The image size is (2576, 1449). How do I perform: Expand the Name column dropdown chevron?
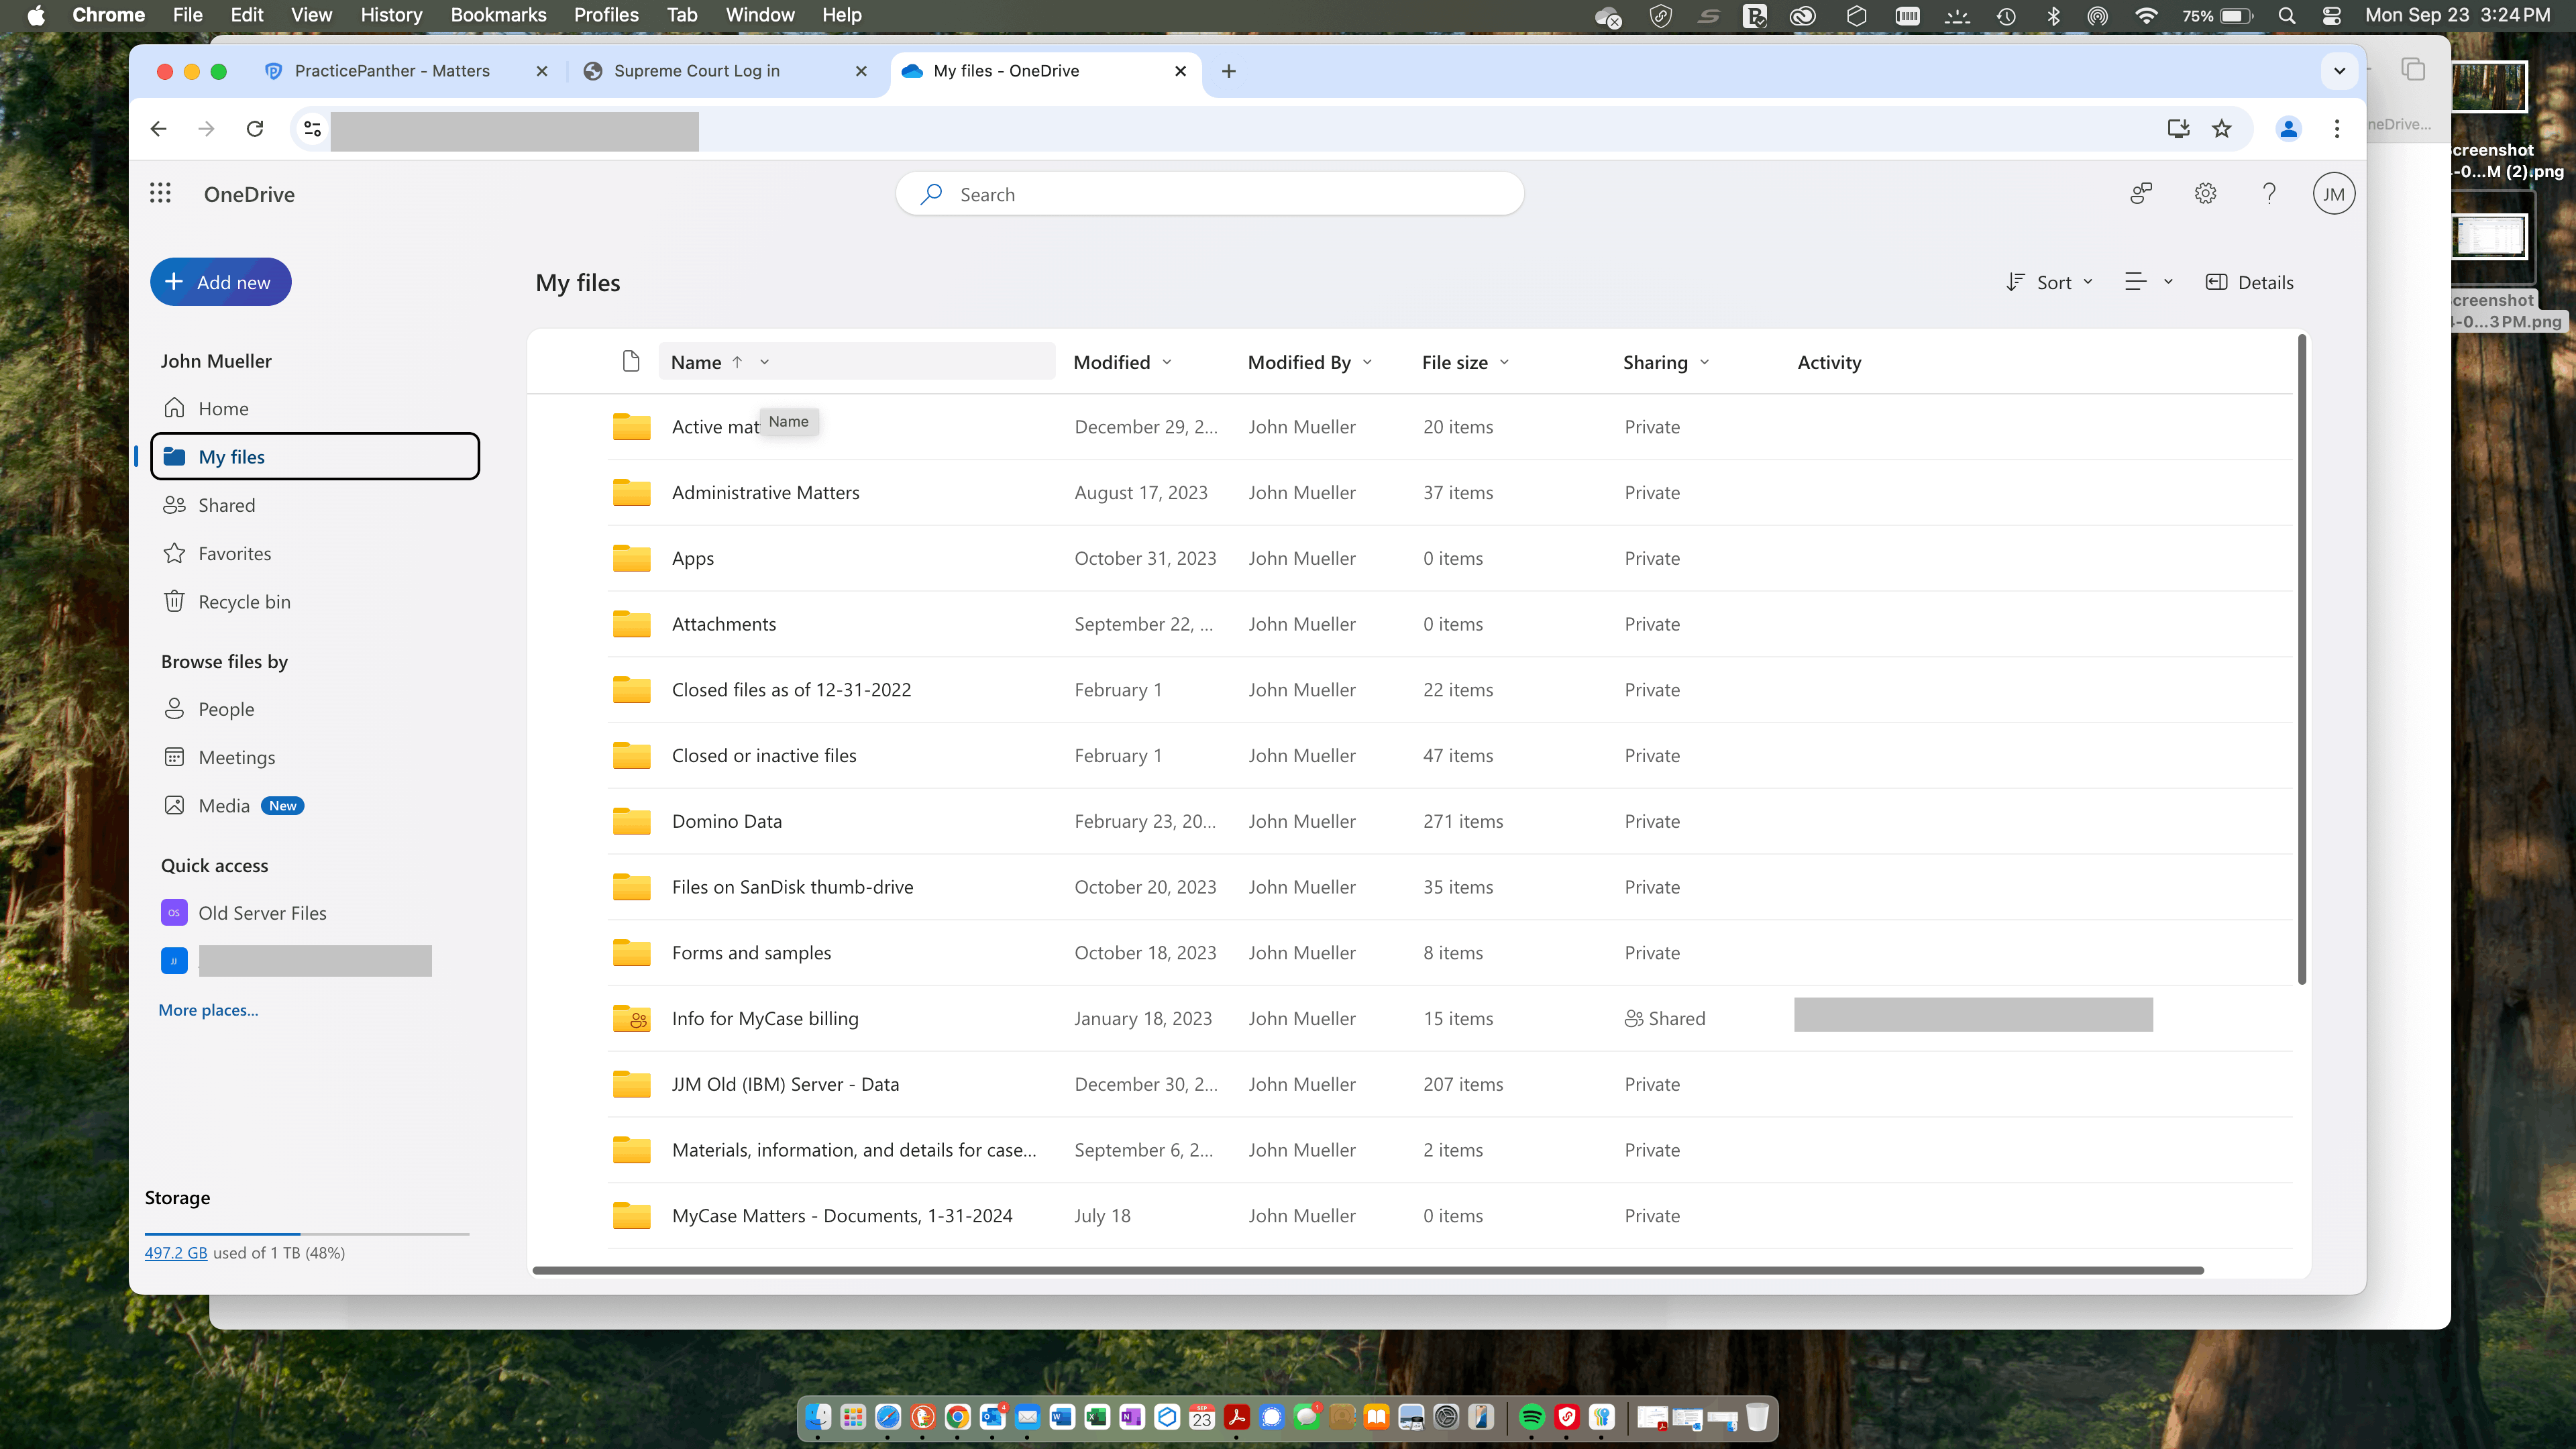(764, 362)
